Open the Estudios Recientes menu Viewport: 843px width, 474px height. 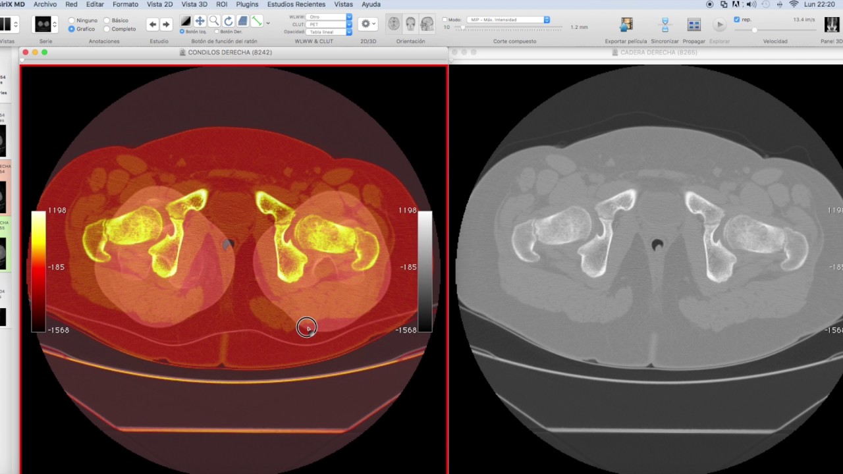(296, 5)
